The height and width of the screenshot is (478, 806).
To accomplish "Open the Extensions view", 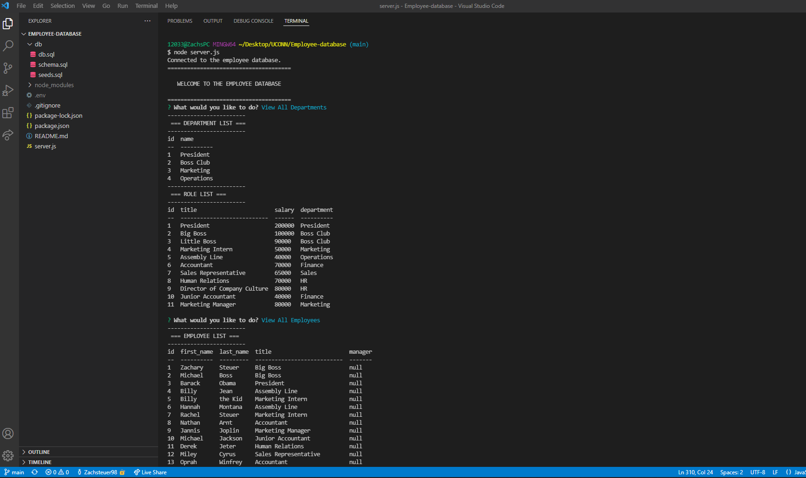I will tap(8, 113).
